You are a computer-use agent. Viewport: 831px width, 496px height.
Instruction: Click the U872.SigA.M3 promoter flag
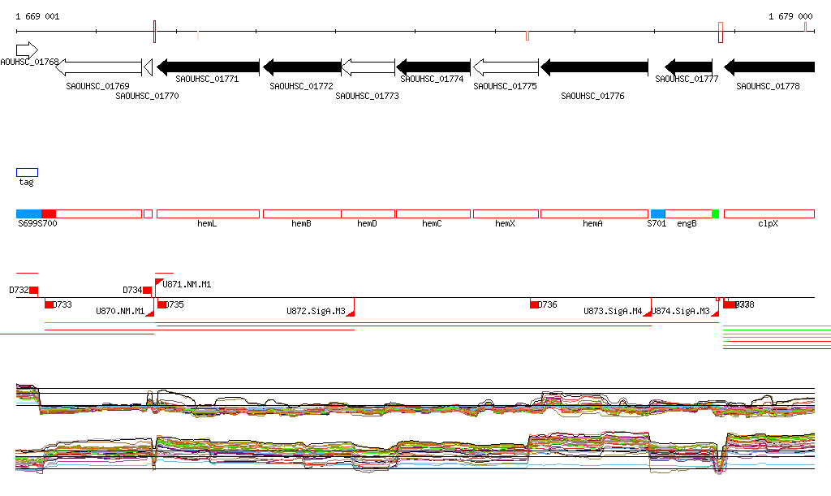pyautogui.click(x=351, y=313)
